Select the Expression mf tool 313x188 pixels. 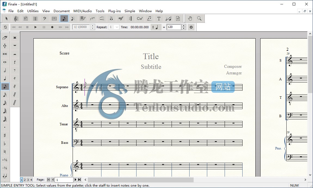tap(121, 18)
